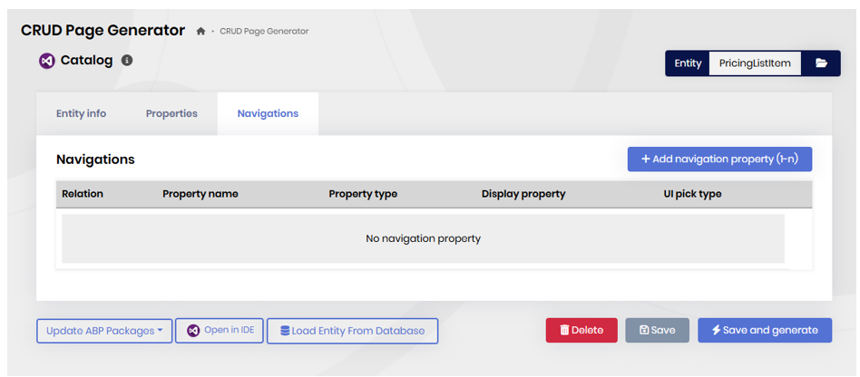Viewport: 860px width, 377px height.
Task: Expand the Update ABP Packages dropdown
Action: pos(104,331)
